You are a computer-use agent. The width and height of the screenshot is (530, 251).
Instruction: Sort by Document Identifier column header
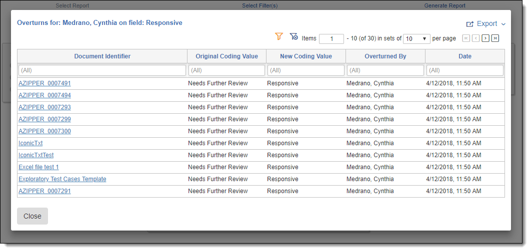(x=102, y=56)
